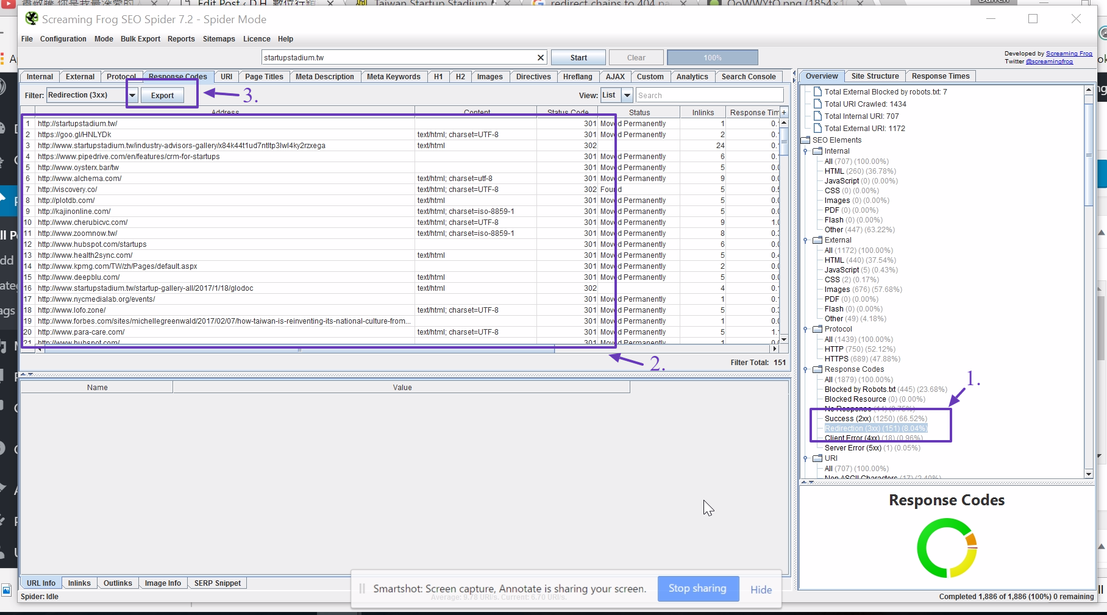The width and height of the screenshot is (1107, 615).
Task: Open the Screaming Frog developer link
Action: coord(1069,54)
